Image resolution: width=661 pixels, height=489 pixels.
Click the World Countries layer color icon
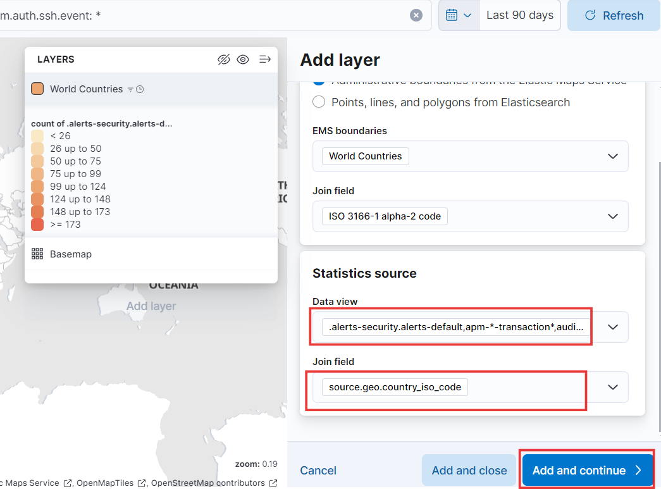coord(37,89)
